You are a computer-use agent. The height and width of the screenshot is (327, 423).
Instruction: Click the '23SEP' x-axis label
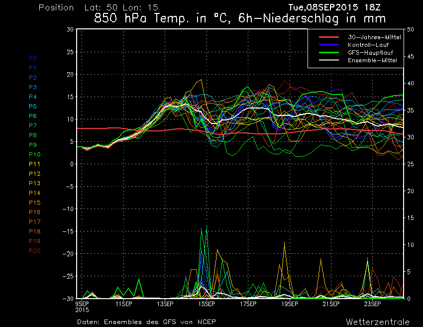373,304
